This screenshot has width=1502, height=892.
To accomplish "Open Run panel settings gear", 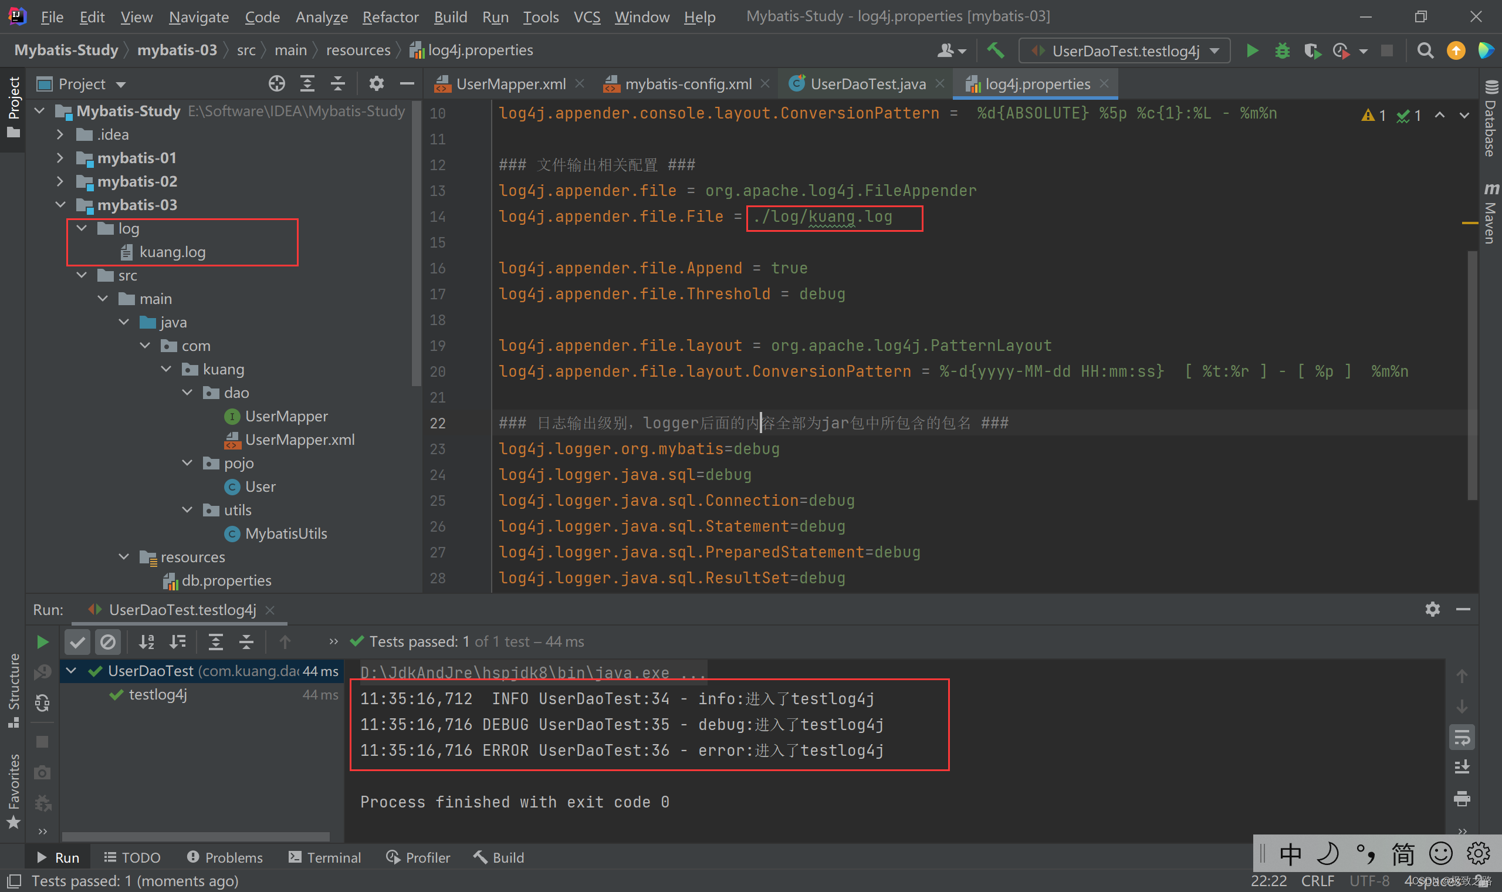I will pos(1432,609).
